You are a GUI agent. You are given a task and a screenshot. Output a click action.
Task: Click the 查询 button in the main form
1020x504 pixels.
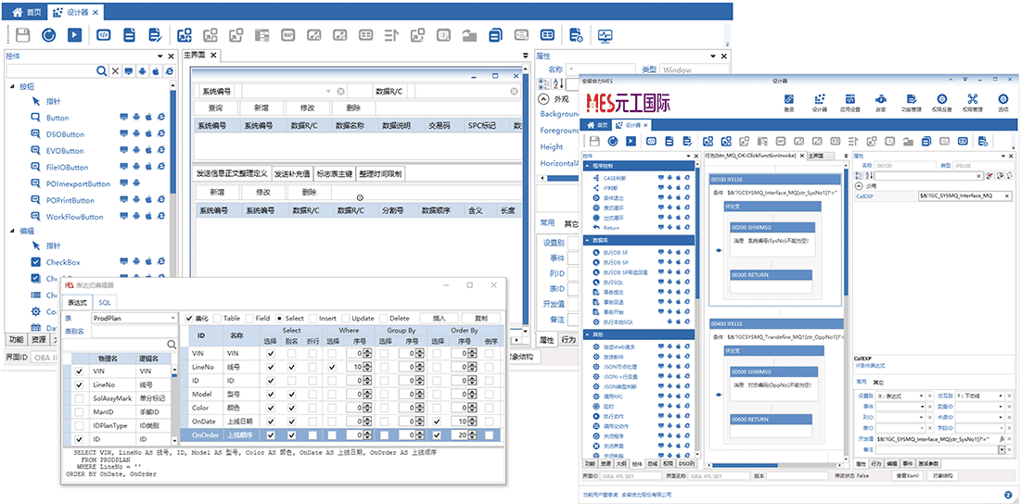pyautogui.click(x=215, y=107)
